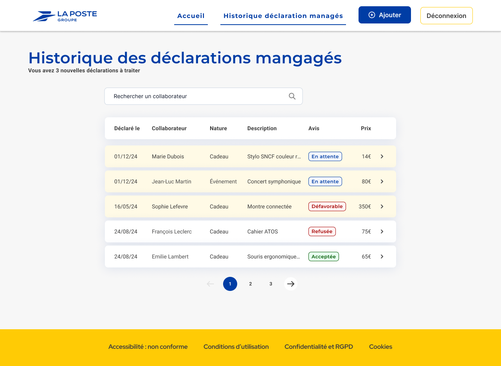Click the Cahier ATOS description
The image size is (501, 366).
click(263, 231)
